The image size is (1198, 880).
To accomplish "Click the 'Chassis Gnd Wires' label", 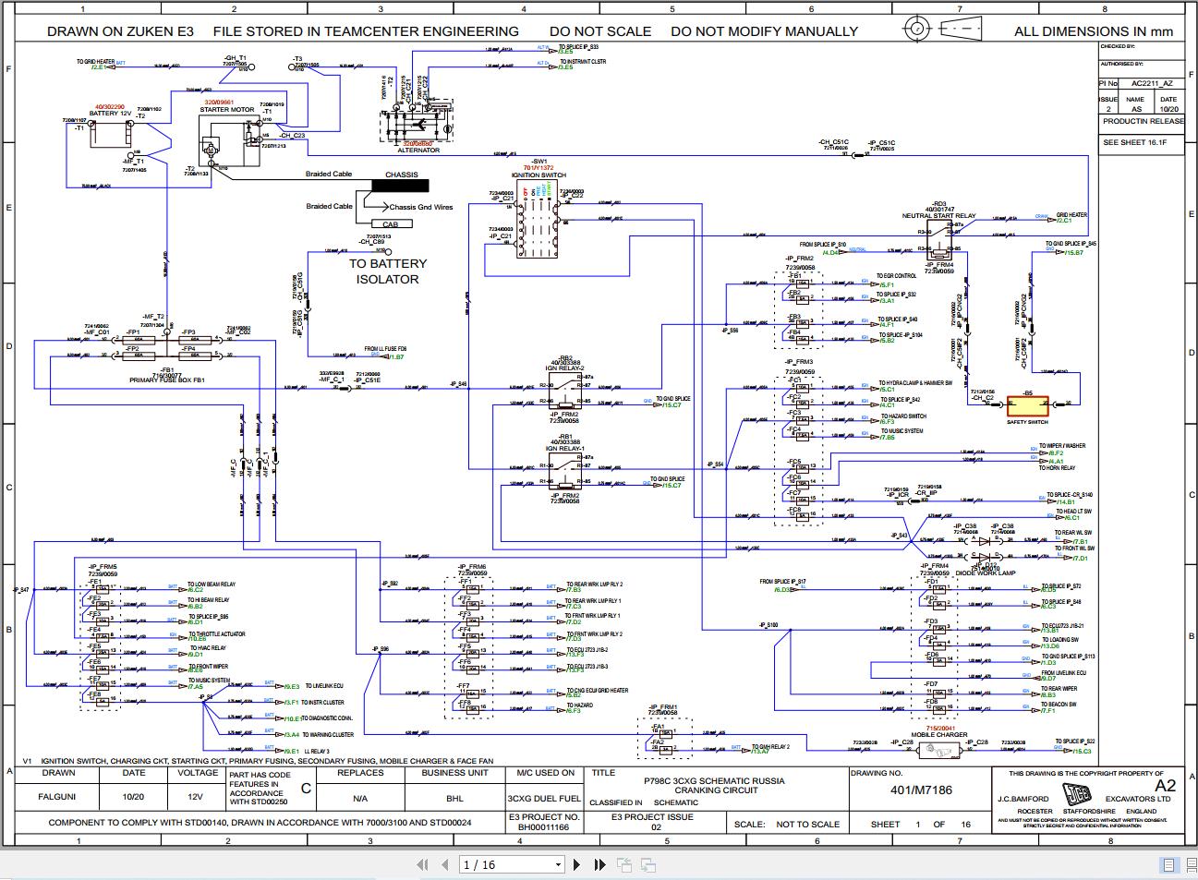I will click(x=421, y=208).
